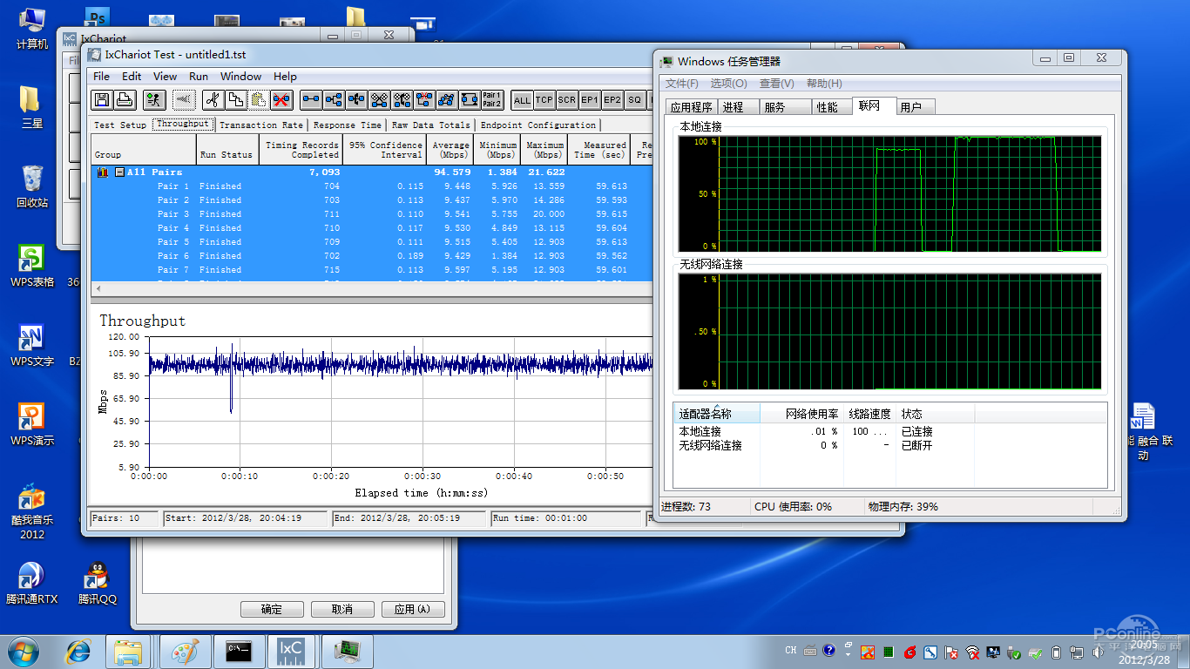
Task: Click the Copy icon in IxChariot toolbar
Action: (236, 99)
